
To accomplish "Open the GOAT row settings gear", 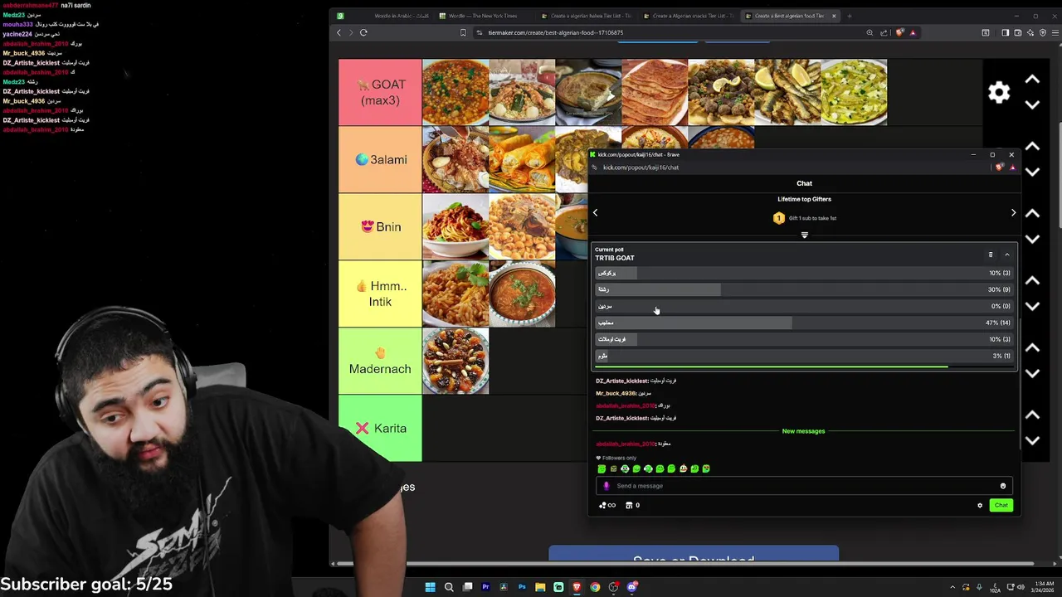I will (x=999, y=92).
